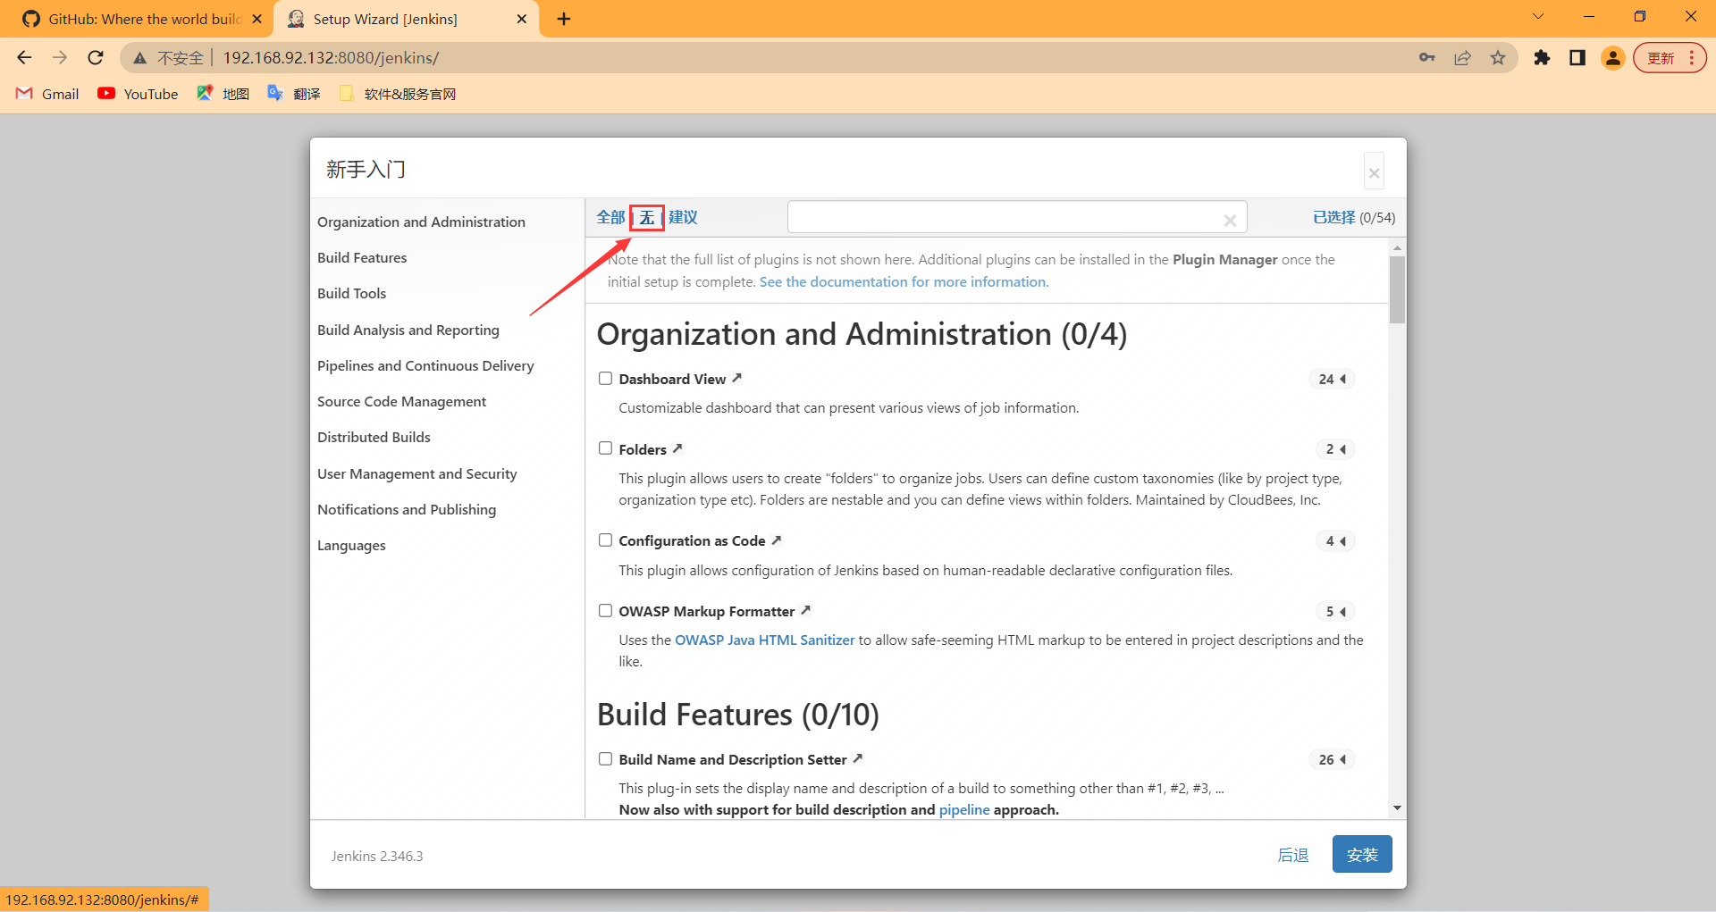Jump to Build Features category

point(362,257)
